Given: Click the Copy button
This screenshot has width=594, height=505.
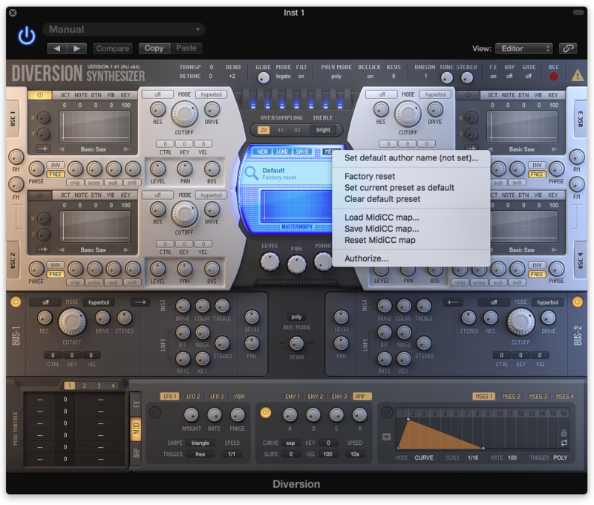Looking at the screenshot, I should coord(154,48).
